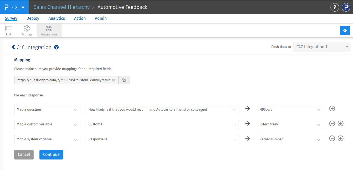The image size is (353, 170).
Task: Click the preview eye icon
Action: (345, 30)
